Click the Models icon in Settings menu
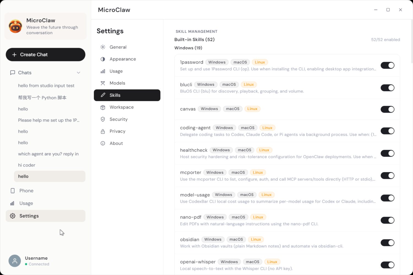Image resolution: width=413 pixels, height=275 pixels. pyautogui.click(x=103, y=83)
